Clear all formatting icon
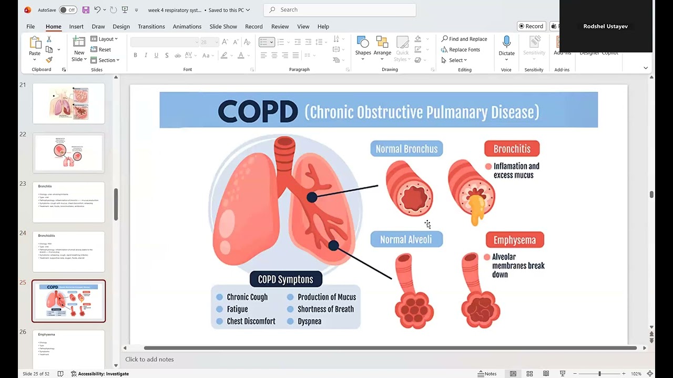This screenshot has height=378, width=673. click(x=247, y=42)
